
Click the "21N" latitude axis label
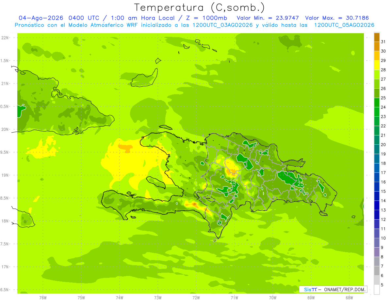[5, 84]
